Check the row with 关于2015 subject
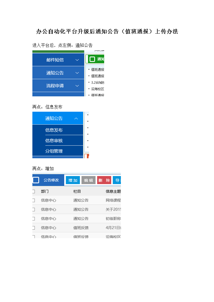The image size is (214, 302). pos(34,209)
